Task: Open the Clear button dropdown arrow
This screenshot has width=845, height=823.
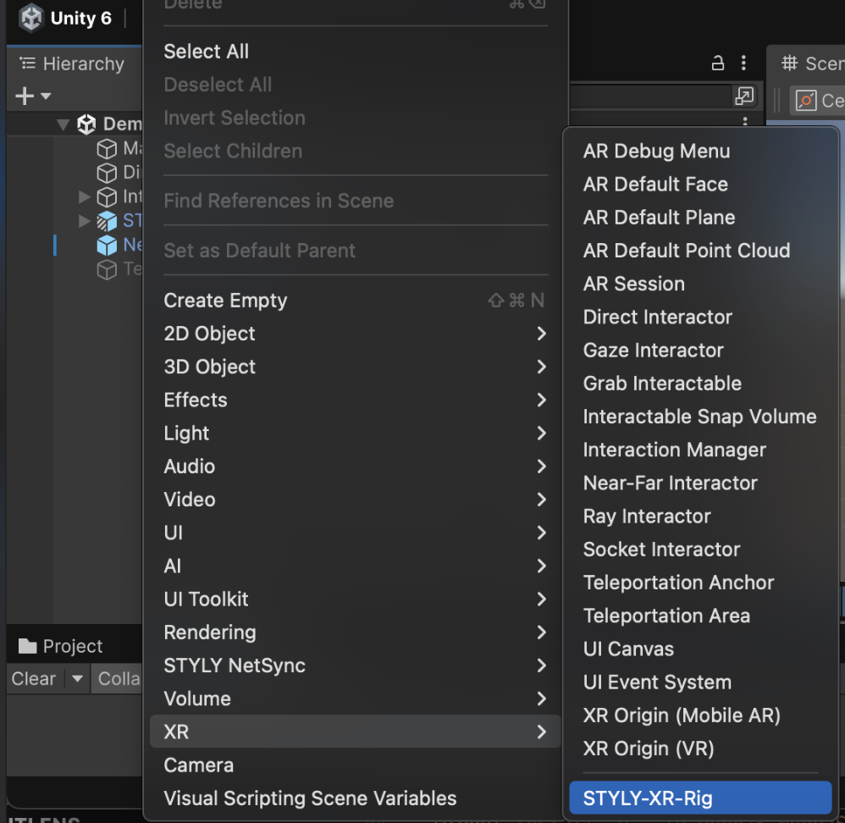Action: coord(77,679)
